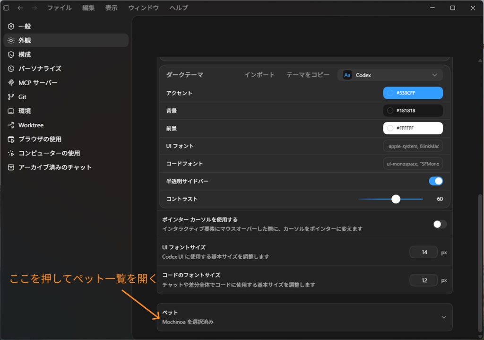Click the forward arrow icon
This screenshot has width=484, height=340.
(34, 8)
